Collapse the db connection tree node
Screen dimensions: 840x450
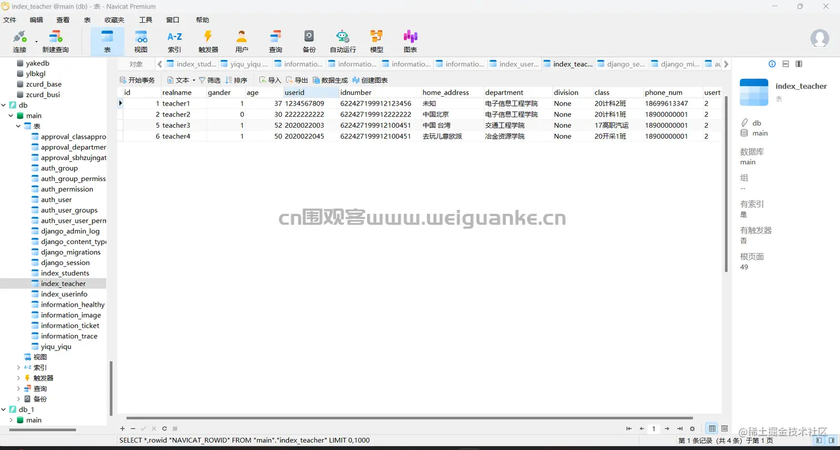click(x=4, y=105)
